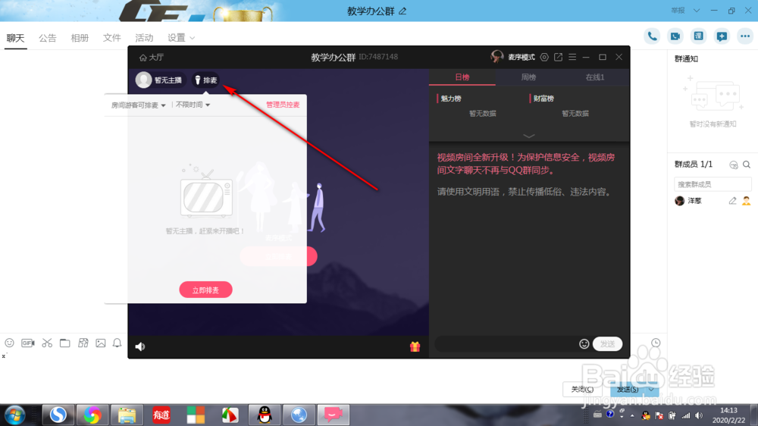Open the 设置 dropdown menu
Viewport: 758px width, 426px height.
click(x=181, y=38)
